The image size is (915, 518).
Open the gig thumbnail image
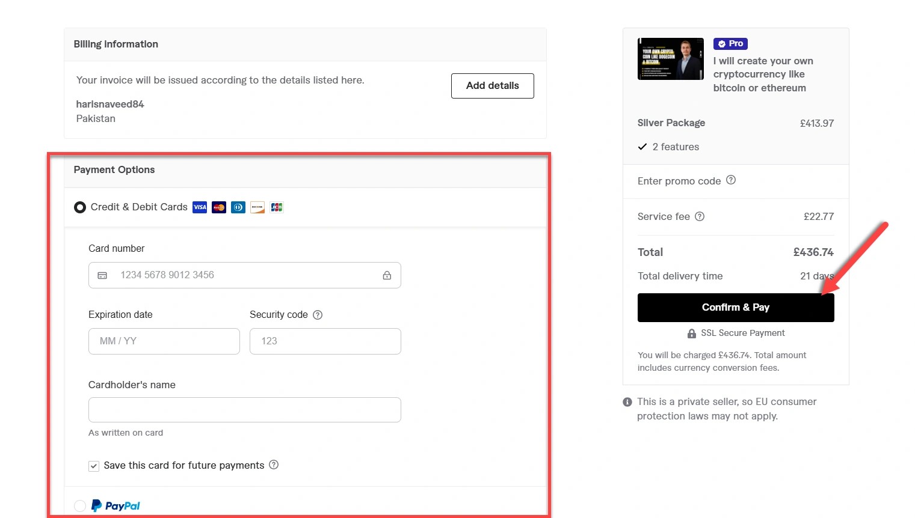[x=670, y=59]
